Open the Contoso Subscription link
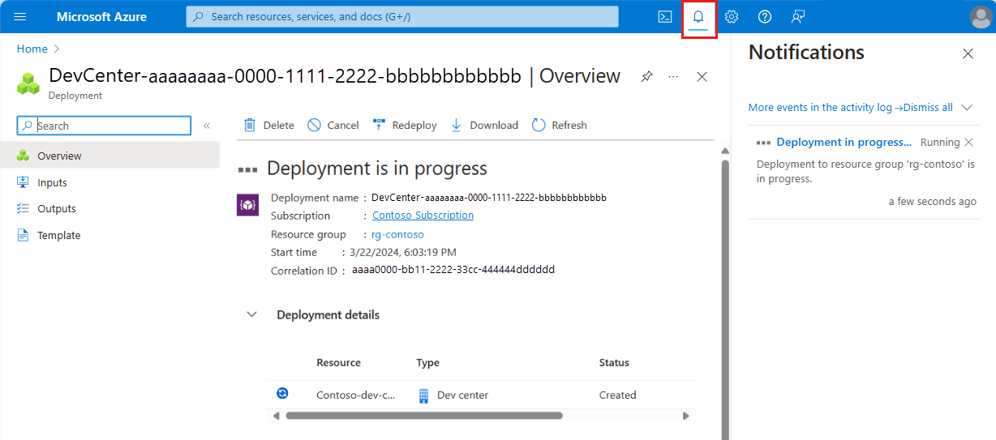 click(x=423, y=216)
